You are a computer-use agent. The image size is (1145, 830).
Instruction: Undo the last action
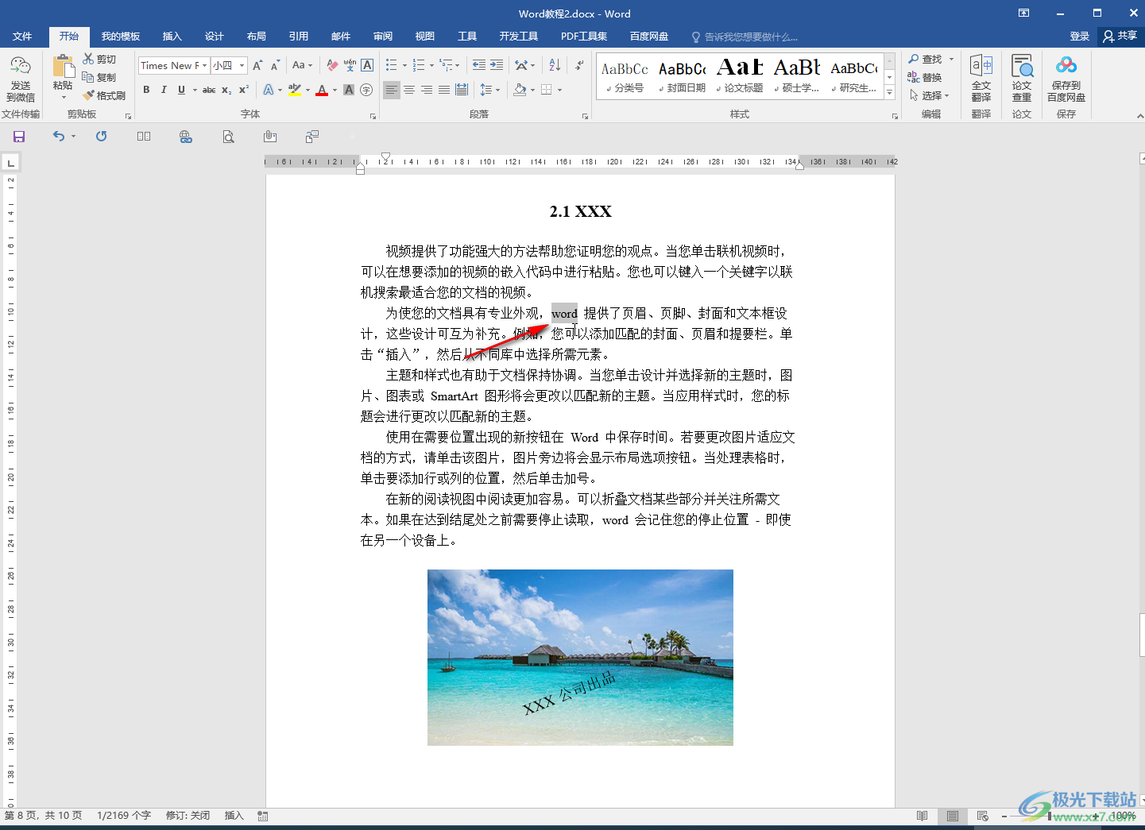click(59, 137)
